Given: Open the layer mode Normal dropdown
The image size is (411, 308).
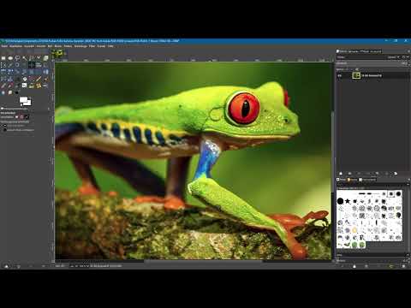Looking at the screenshot, I should (x=393, y=57).
